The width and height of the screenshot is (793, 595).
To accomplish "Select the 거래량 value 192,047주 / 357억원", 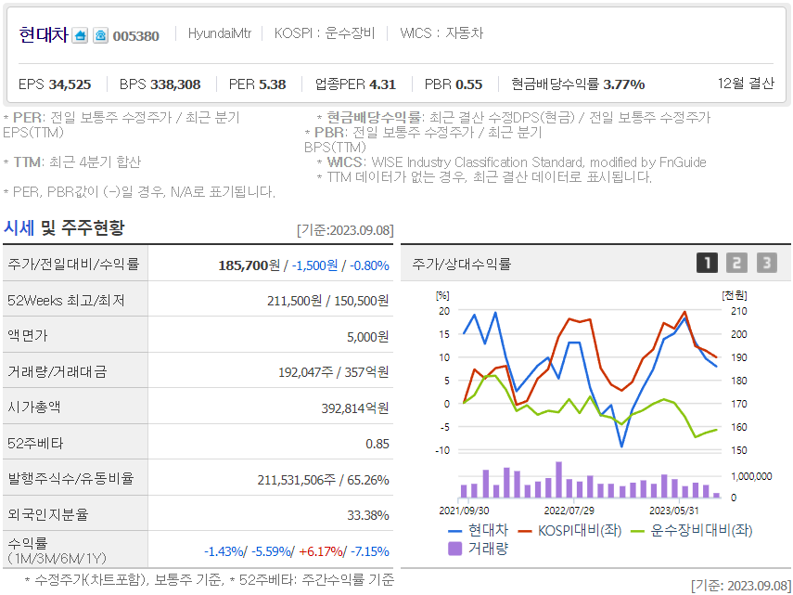I will [x=333, y=372].
